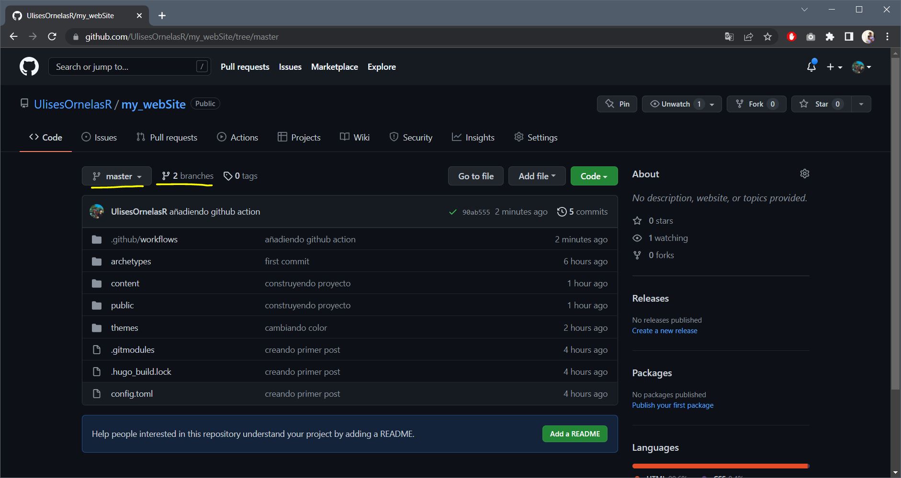The image size is (901, 478).
Task: Click commit hash 90ab555
Action: [x=476, y=212]
